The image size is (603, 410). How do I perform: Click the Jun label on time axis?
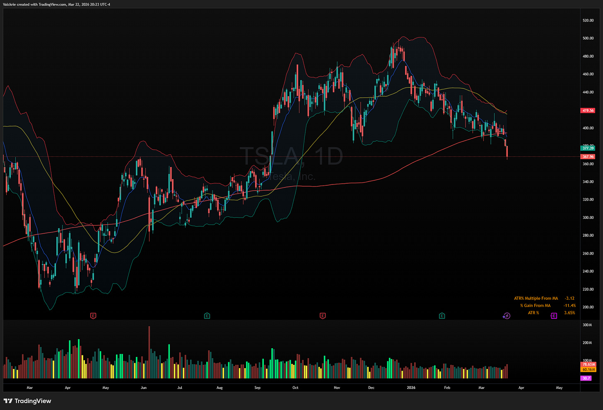coord(143,388)
